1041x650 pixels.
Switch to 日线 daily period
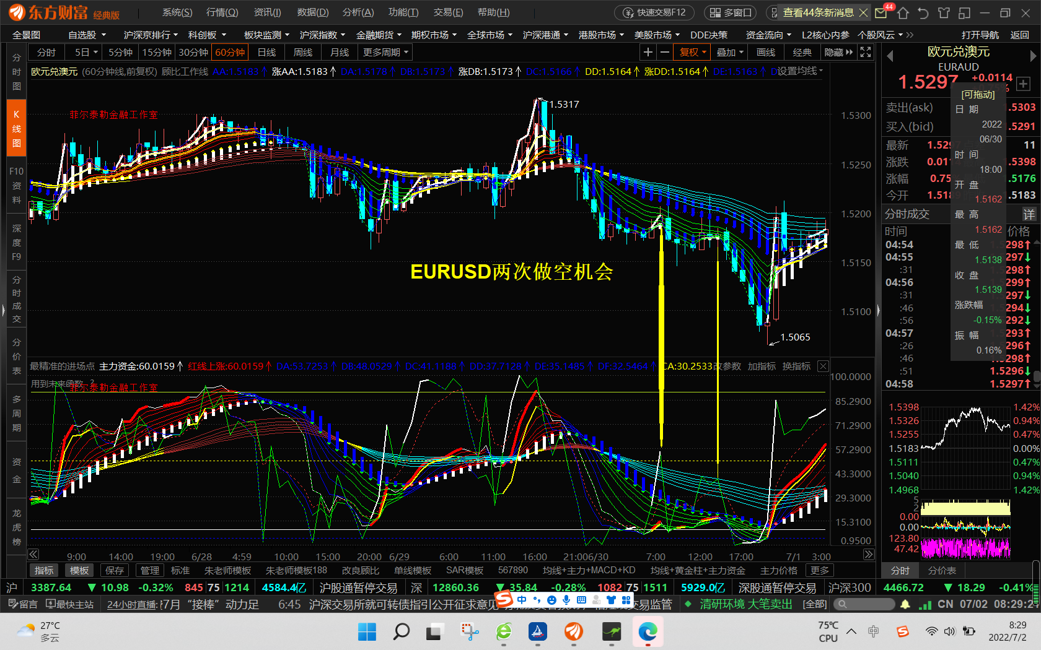click(x=266, y=53)
